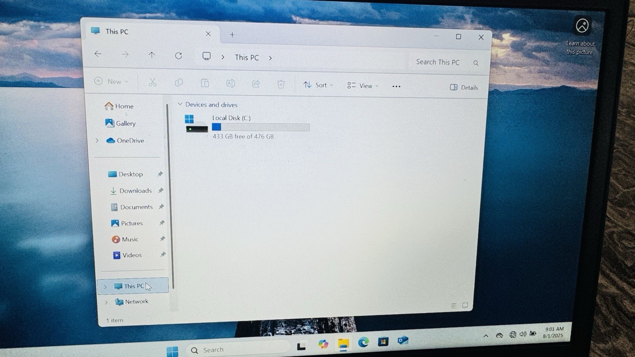
Task: Click the Windows Start button
Action: coord(172,351)
